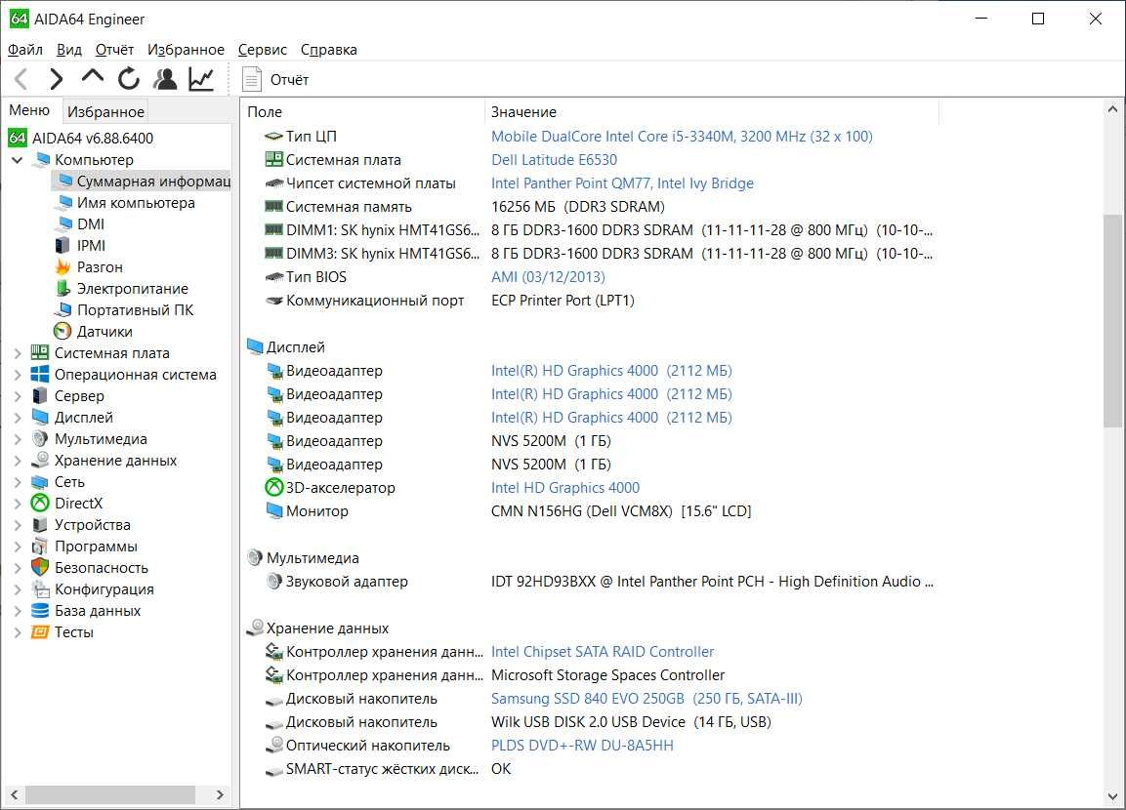Open the Dell Latitude E6530 link
This screenshot has height=810, width=1126.
point(554,159)
